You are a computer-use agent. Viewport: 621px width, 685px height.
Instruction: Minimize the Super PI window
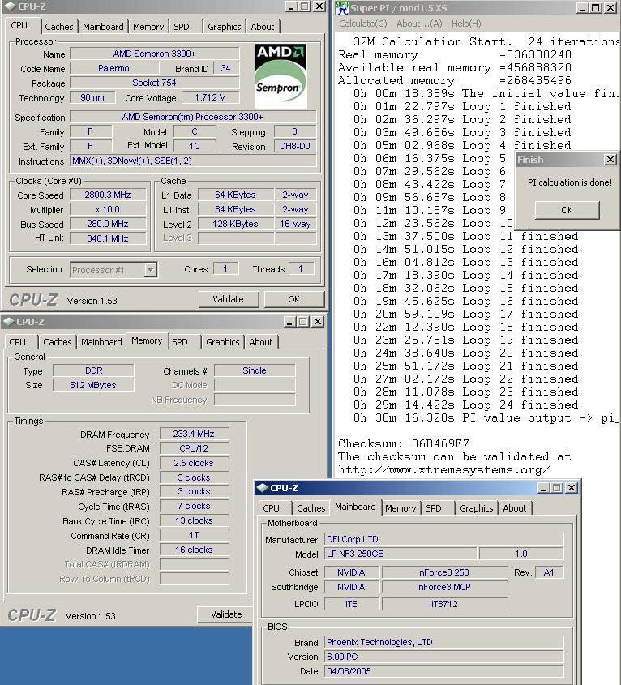(x=581, y=8)
